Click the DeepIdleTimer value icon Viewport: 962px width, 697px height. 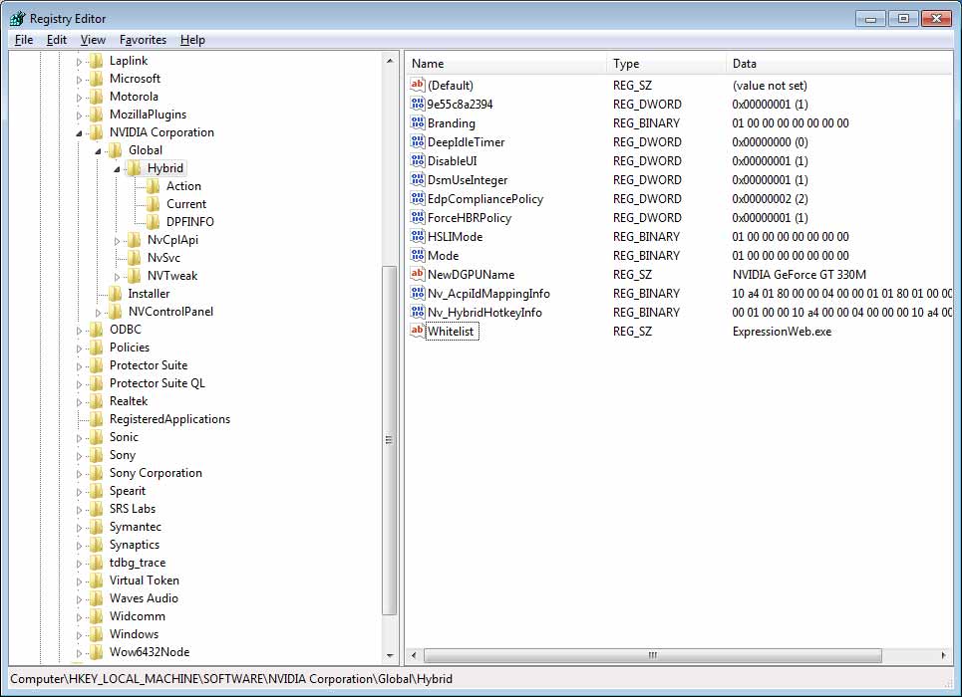point(417,142)
